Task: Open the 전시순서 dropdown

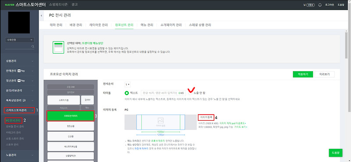Action: tap(128, 84)
